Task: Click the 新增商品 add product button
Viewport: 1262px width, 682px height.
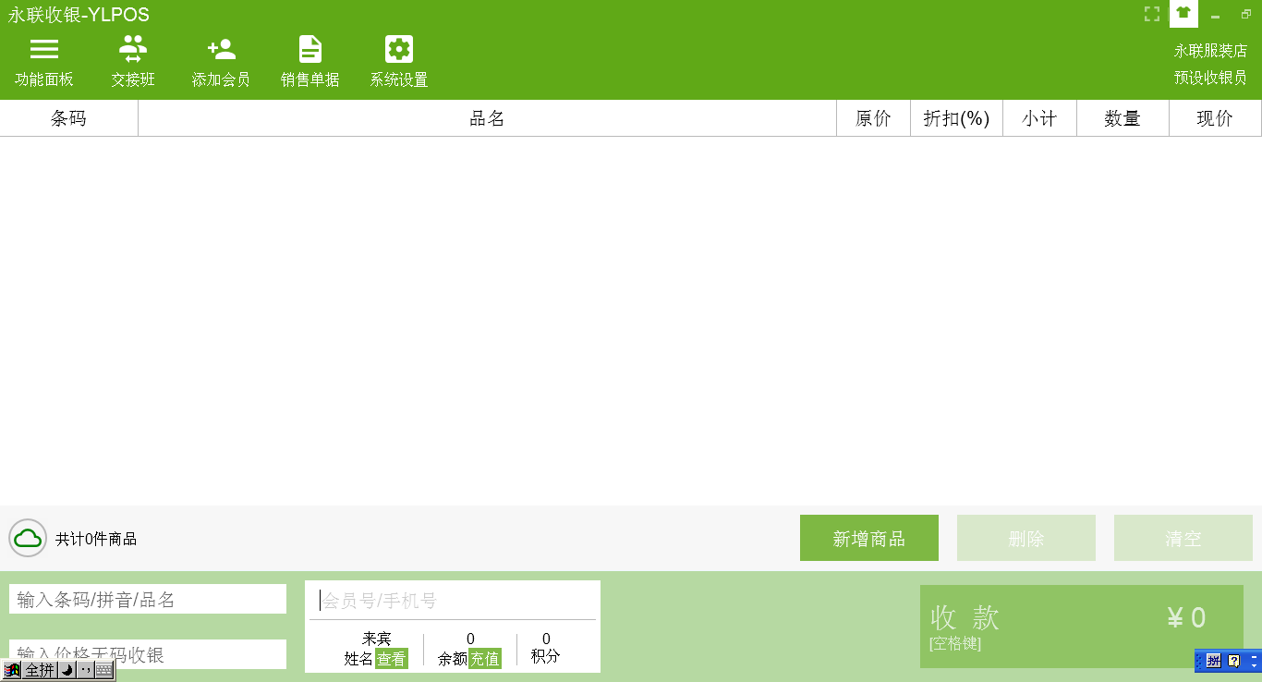Action: 868,537
